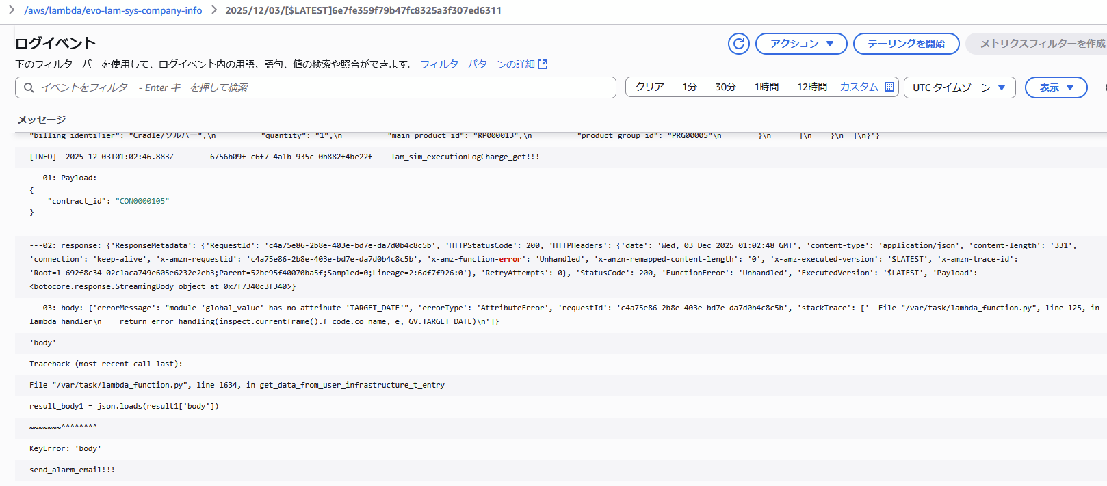Click the external link icon after フィルターパターンの詳細
This screenshot has height=486, width=1107.
coord(543,64)
